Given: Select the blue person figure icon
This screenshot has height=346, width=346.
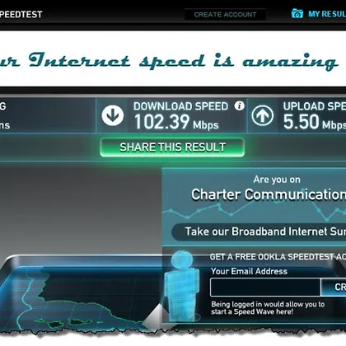Looking at the screenshot, I should pos(182,286).
